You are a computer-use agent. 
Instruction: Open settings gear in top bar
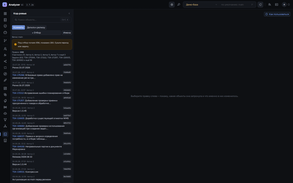pos(172,5)
